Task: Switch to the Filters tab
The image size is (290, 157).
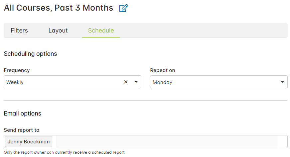Action: click(19, 31)
